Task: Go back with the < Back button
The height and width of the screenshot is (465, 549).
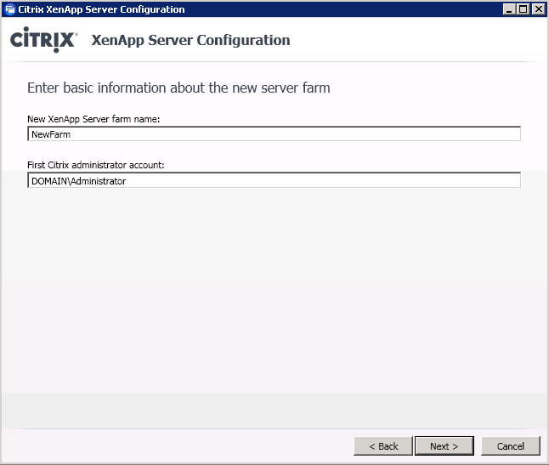Action: click(383, 445)
